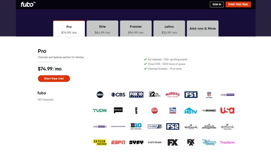Click the SIGN IN button
The height and width of the screenshot is (152, 271).
coord(217,4)
